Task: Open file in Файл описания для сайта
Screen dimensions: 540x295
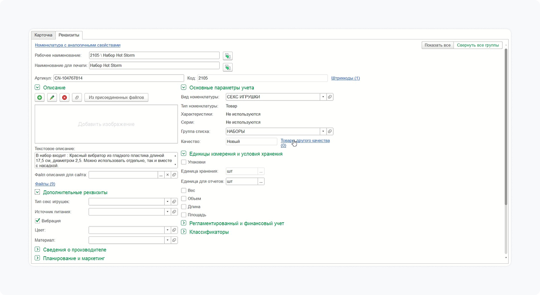Action: [x=174, y=175]
